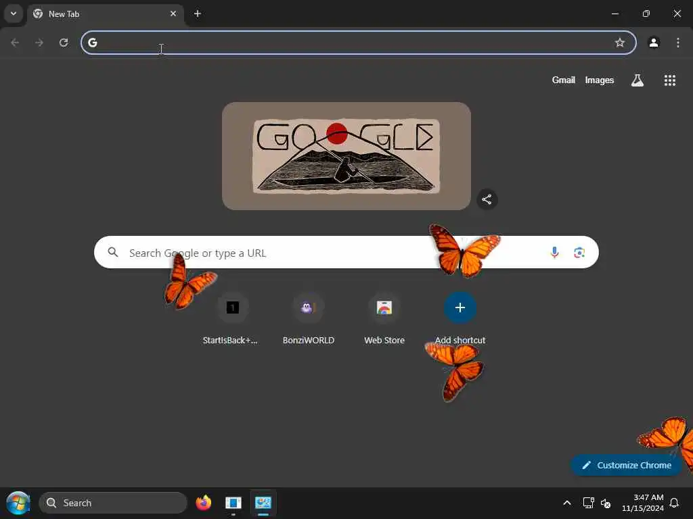Screen dimensions: 693x519
Task: Open the Chrome profile avatar menu
Action: [x=654, y=43]
